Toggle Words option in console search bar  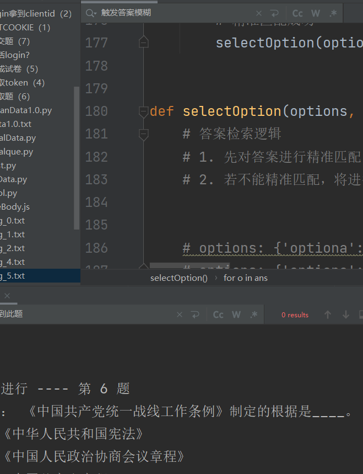pos(236,315)
